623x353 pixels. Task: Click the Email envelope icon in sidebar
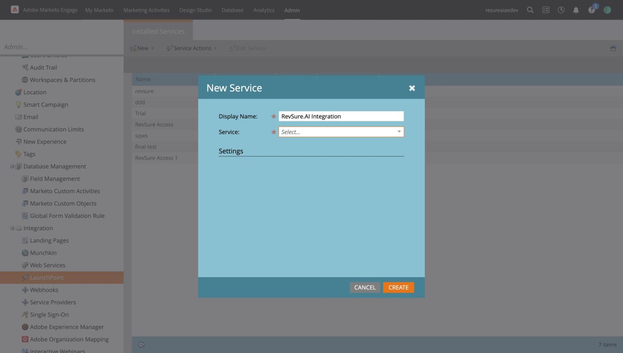18,117
